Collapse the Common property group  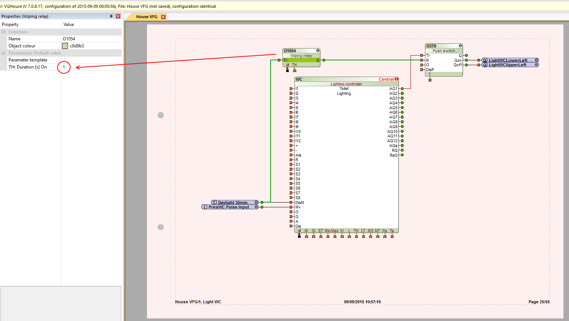(3, 32)
